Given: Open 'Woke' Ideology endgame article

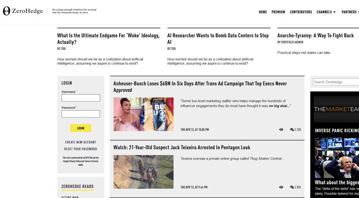Looking at the screenshot, I should coord(108,39).
